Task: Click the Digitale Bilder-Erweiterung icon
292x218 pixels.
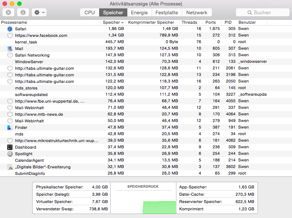Action: click(10, 167)
